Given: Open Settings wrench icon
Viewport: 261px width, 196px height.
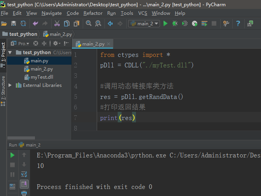Looking at the screenshot, I should point(226,23).
